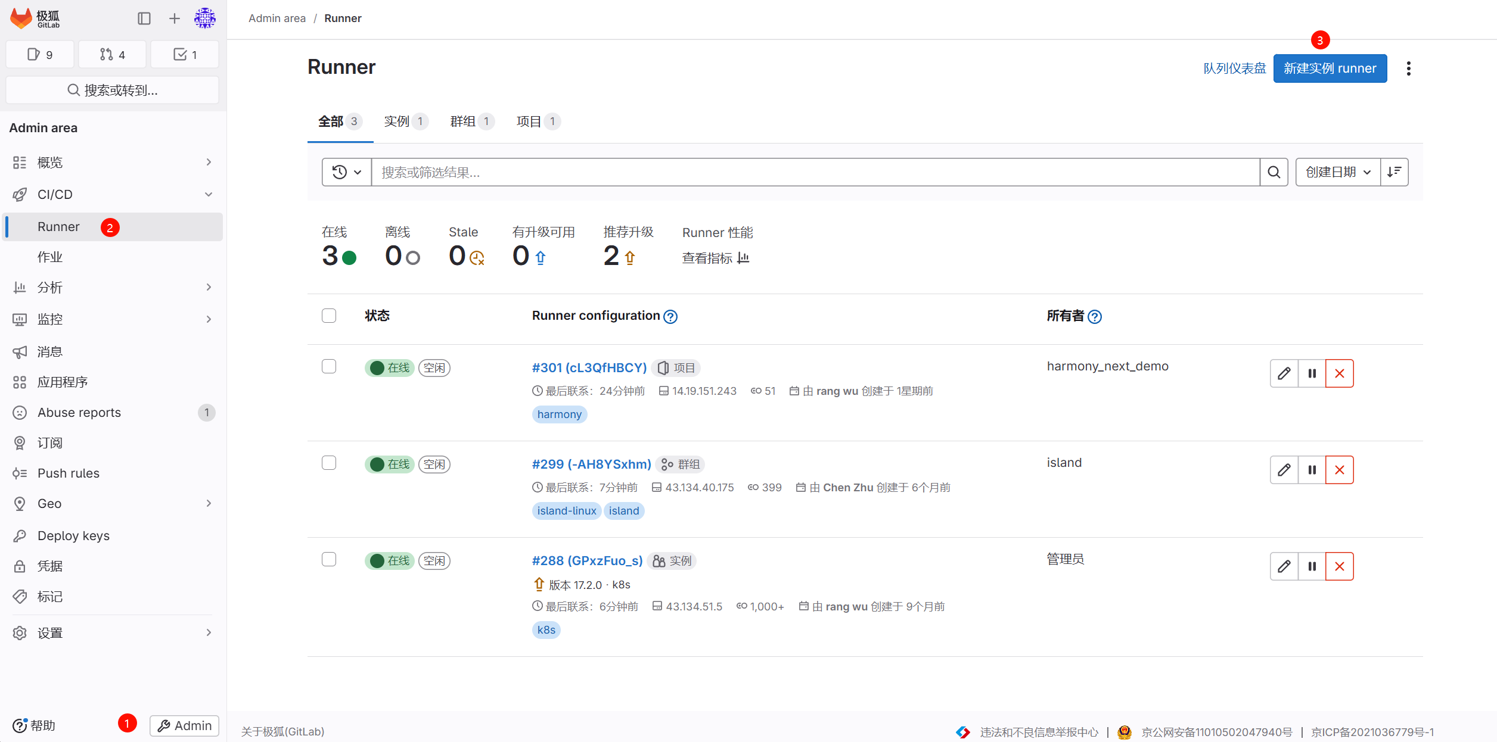Open the issues icon in the top navigation
Viewport: 1497px width, 742px height.
point(39,54)
